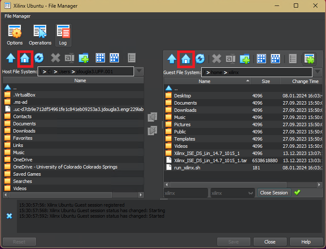Click the session username field 'xilinx'

point(186,193)
